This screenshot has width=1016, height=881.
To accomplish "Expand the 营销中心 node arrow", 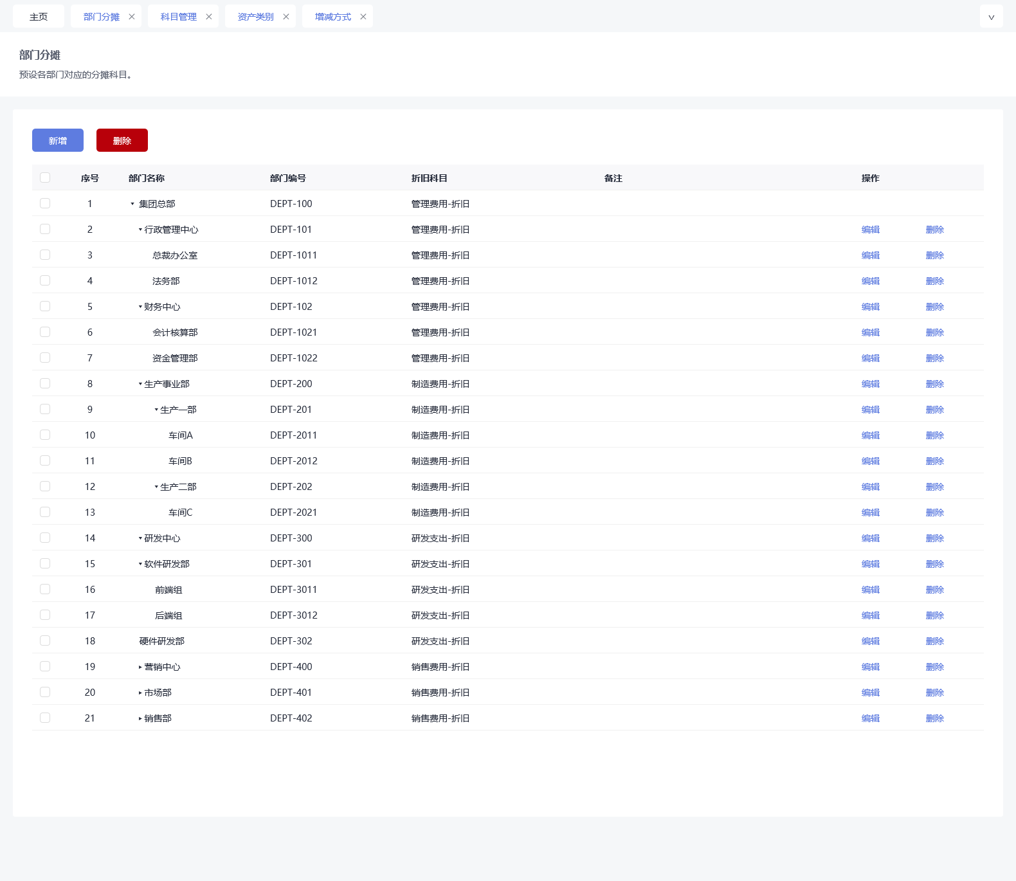I will 140,667.
